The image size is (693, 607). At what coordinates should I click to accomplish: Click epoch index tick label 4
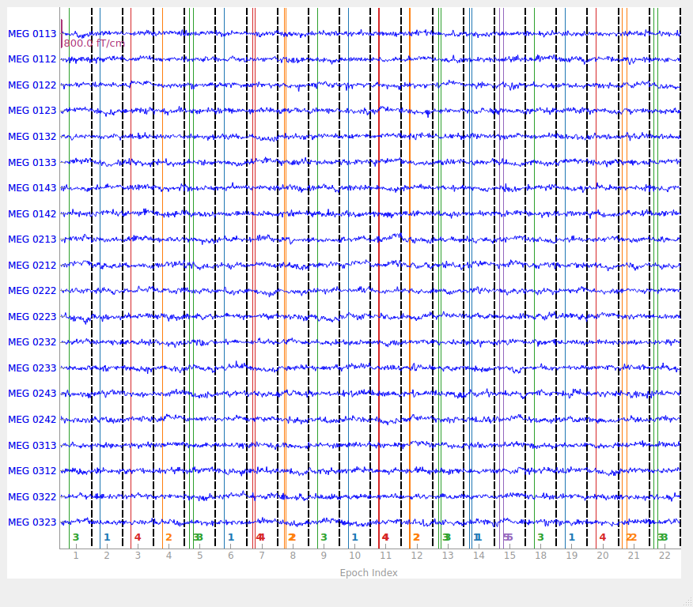click(169, 556)
